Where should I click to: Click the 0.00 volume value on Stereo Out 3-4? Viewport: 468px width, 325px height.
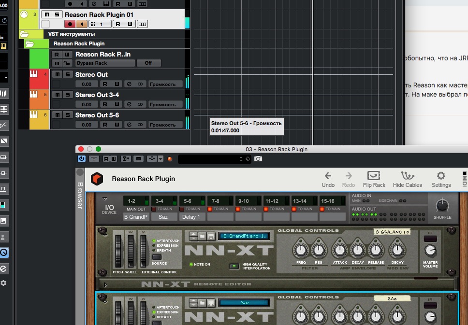coord(87,104)
